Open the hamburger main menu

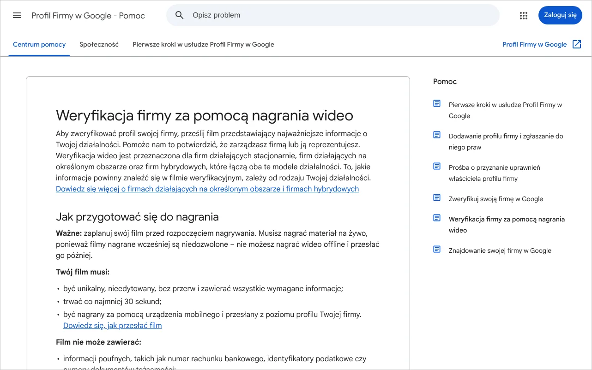click(17, 15)
